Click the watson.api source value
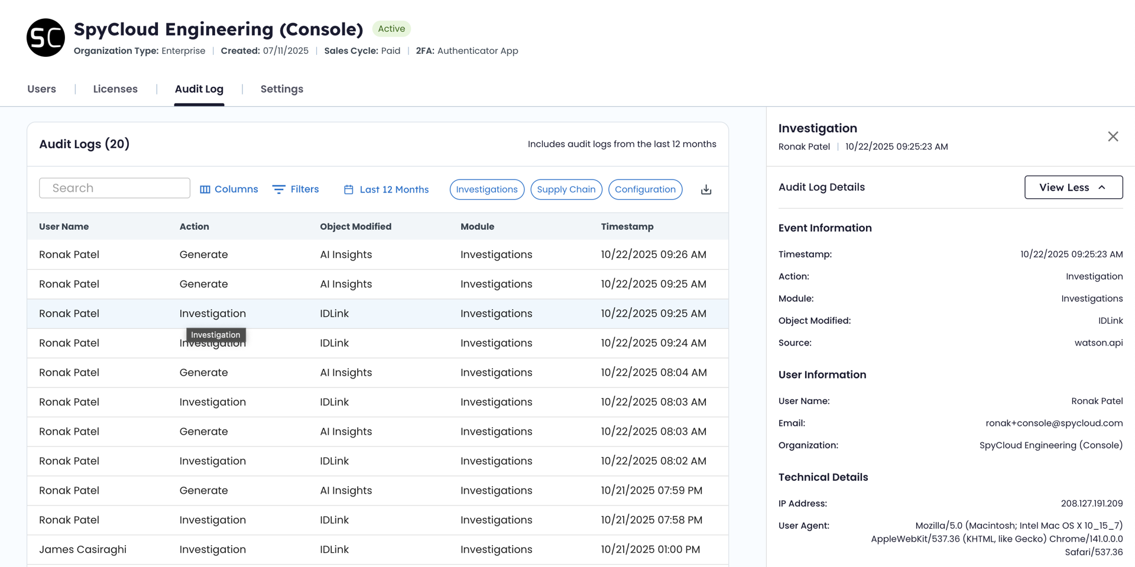This screenshot has width=1135, height=567. pos(1098,343)
